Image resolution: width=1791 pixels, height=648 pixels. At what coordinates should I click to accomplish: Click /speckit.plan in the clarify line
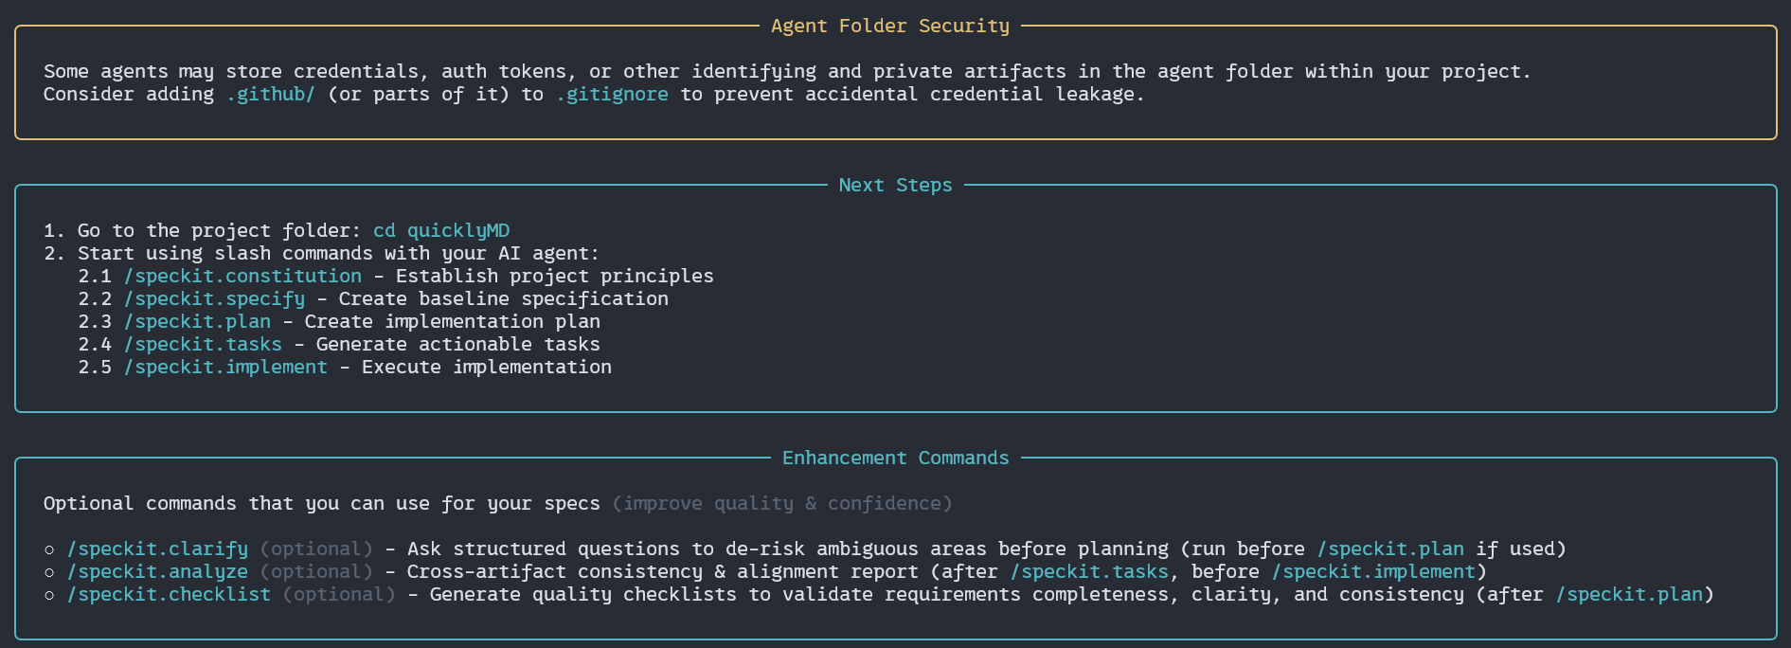point(1390,549)
